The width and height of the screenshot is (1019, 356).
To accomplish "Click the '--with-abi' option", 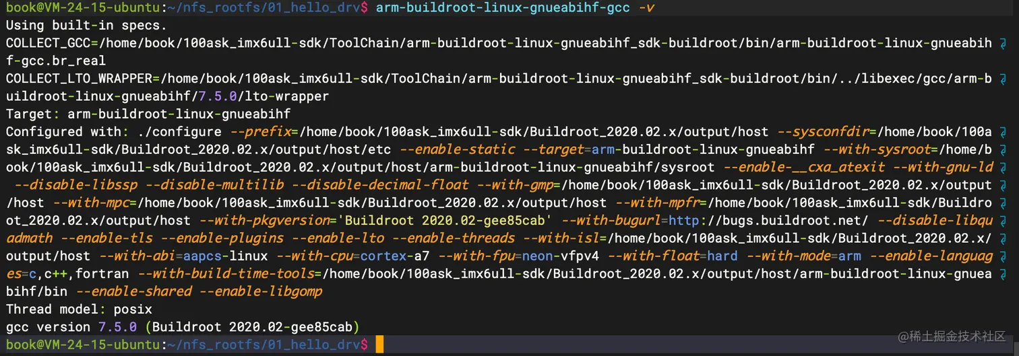I will [137, 256].
